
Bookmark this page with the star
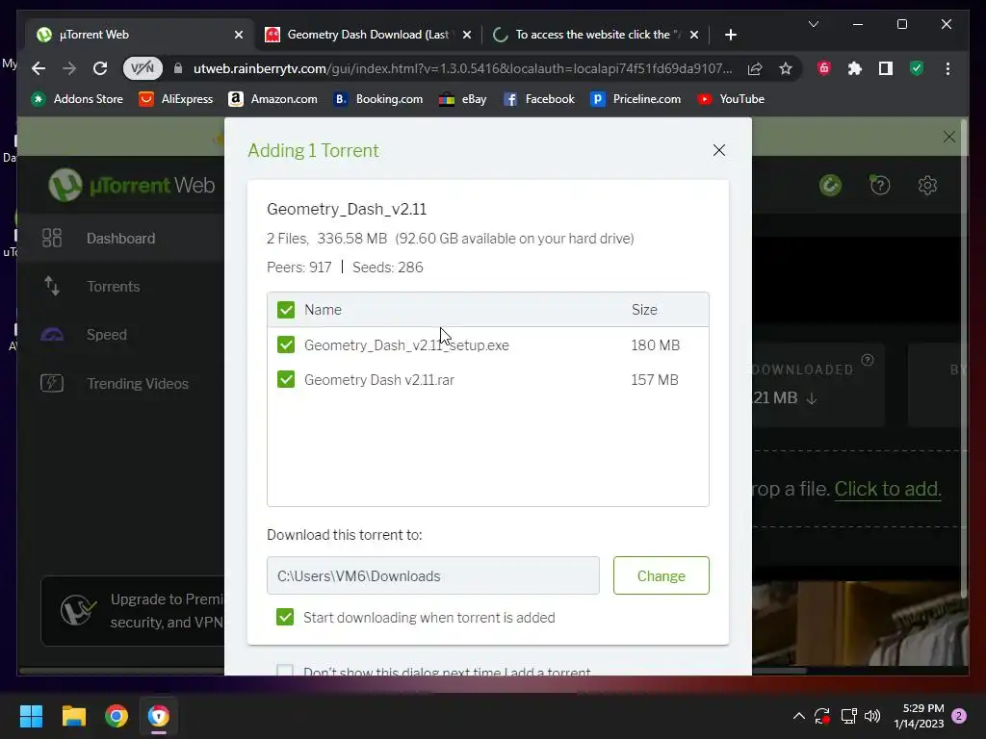[x=786, y=68]
